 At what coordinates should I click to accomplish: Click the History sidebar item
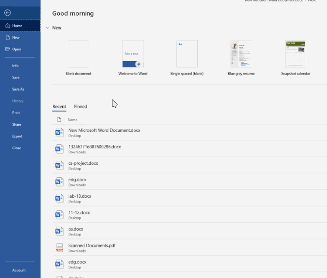click(x=18, y=101)
